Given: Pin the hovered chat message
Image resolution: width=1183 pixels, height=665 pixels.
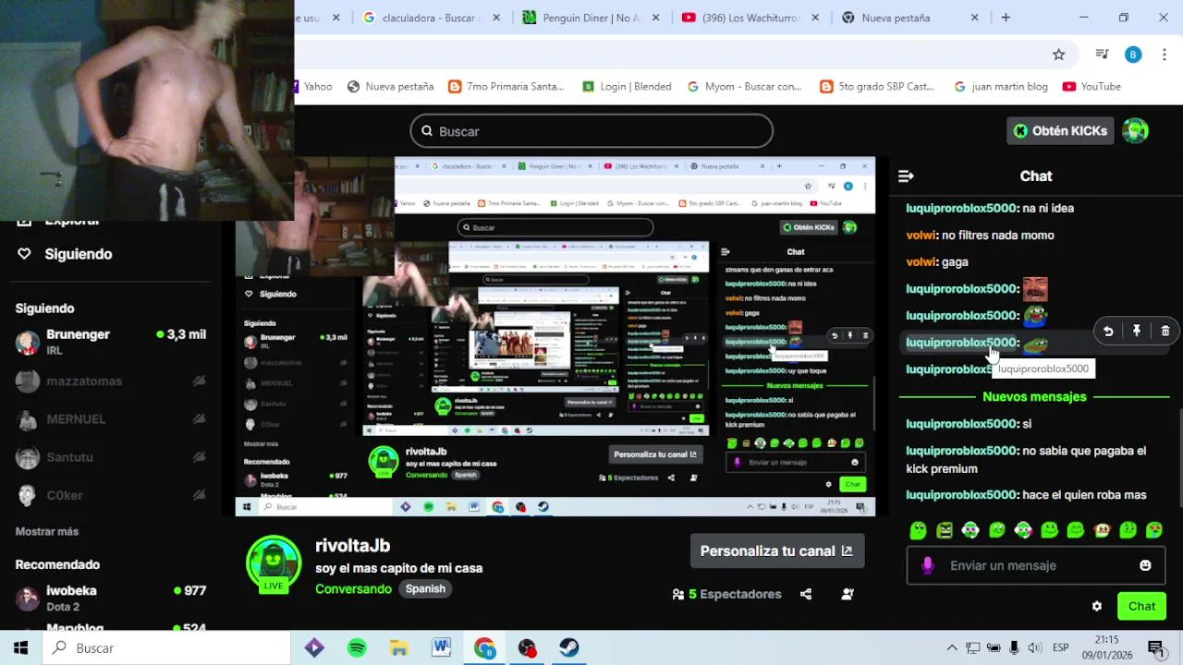Looking at the screenshot, I should [1137, 331].
